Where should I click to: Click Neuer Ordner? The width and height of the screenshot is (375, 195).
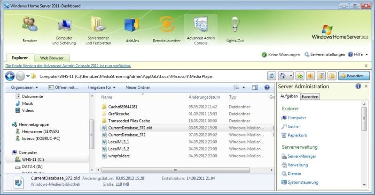pyautogui.click(x=138, y=87)
